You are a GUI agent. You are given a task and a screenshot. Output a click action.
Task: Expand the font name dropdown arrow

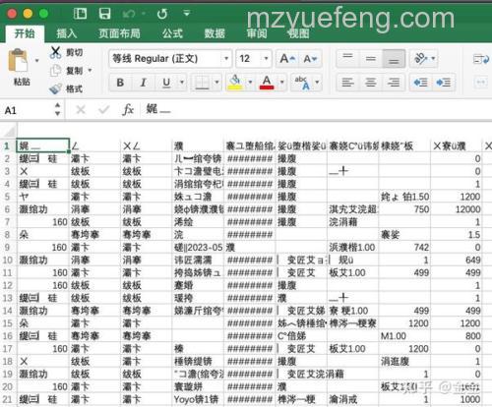point(226,59)
